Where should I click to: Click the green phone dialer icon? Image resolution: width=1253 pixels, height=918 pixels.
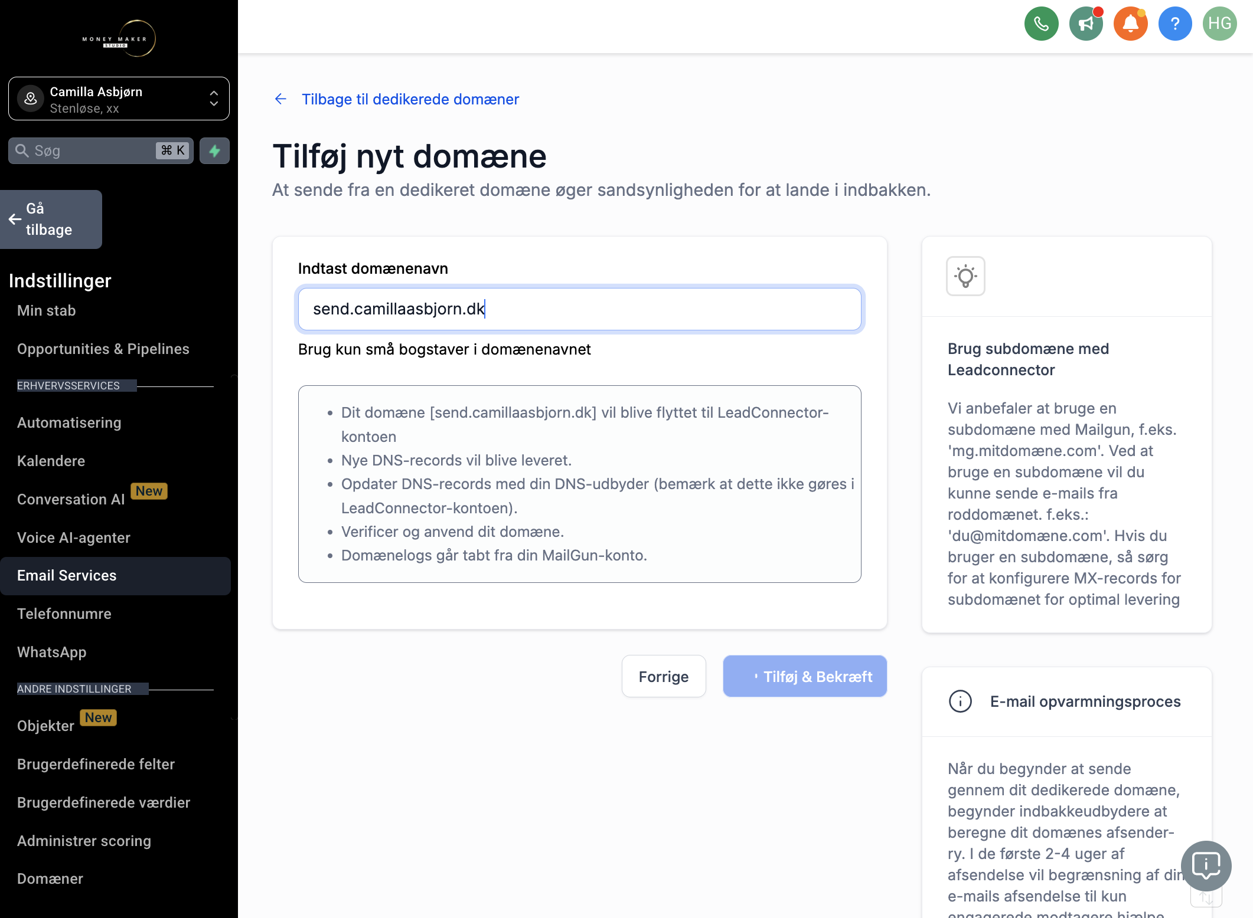click(1041, 24)
